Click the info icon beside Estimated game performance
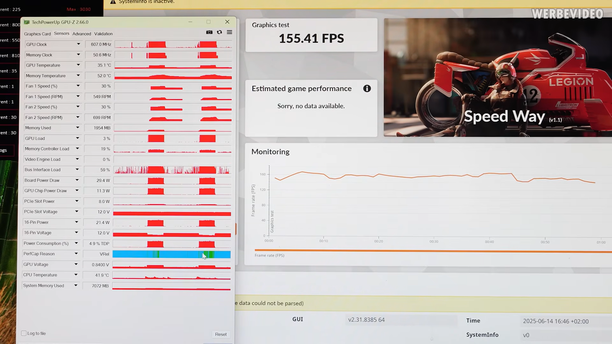612x344 pixels. 367,89
